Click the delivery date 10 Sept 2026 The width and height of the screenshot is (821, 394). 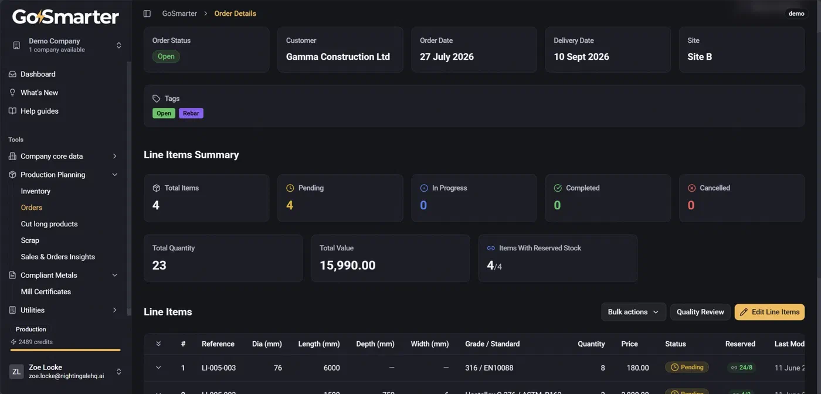pos(581,57)
